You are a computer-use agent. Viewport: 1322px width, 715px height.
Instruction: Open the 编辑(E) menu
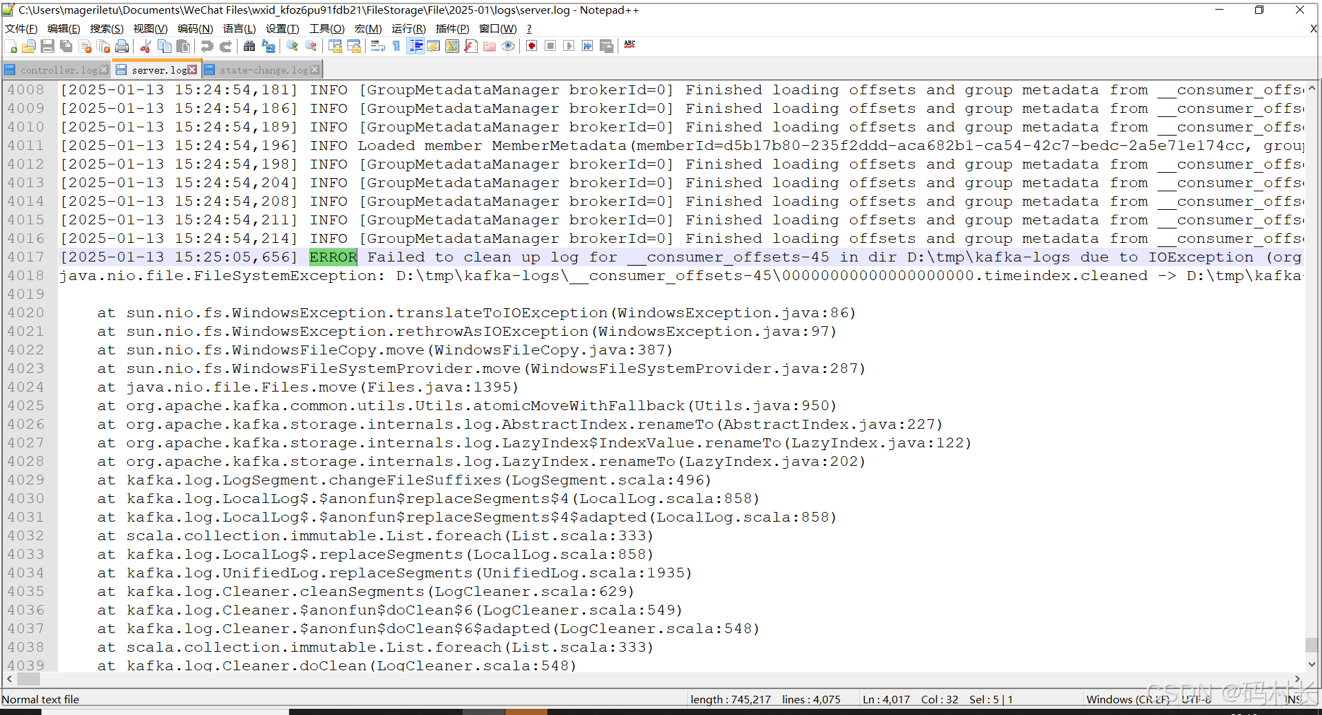click(x=64, y=28)
